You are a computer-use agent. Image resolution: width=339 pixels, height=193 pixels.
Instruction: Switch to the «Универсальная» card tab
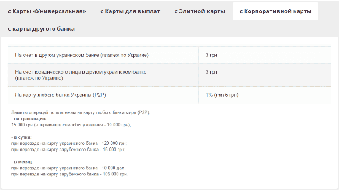click(47, 11)
